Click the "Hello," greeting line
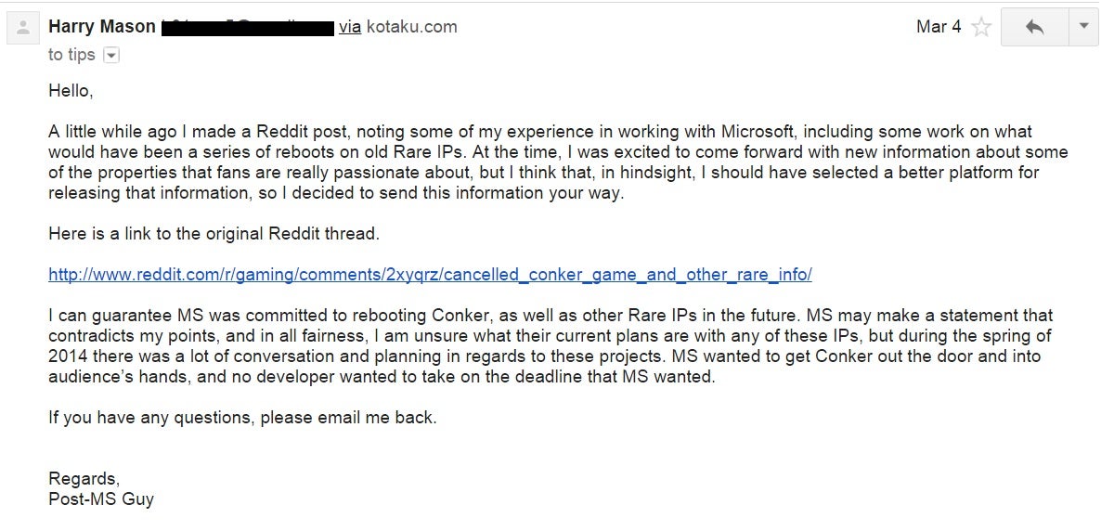This screenshot has height=531, width=1114. [71, 91]
